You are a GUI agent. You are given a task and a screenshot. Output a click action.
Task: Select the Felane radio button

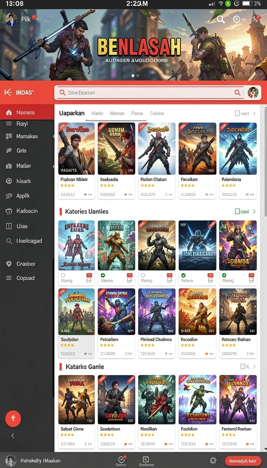point(183,275)
